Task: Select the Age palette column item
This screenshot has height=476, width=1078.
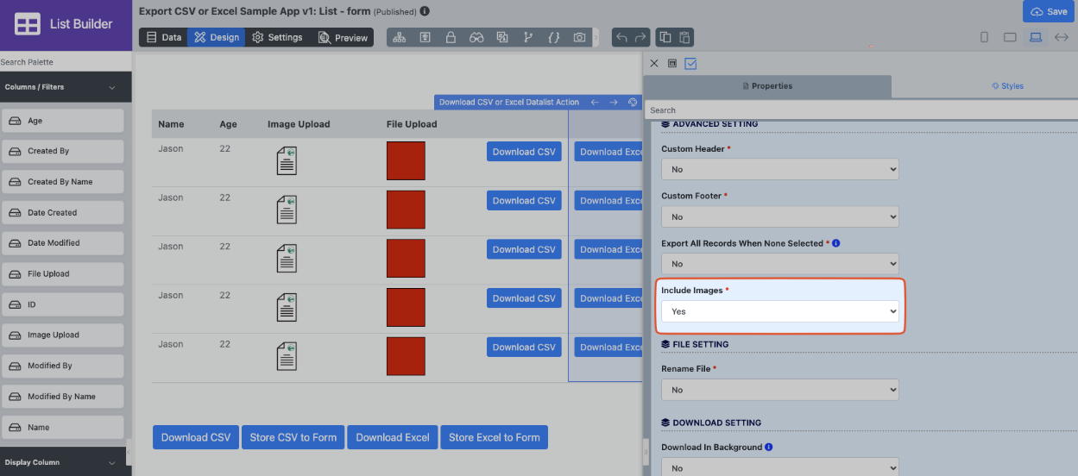Action: pos(63,121)
